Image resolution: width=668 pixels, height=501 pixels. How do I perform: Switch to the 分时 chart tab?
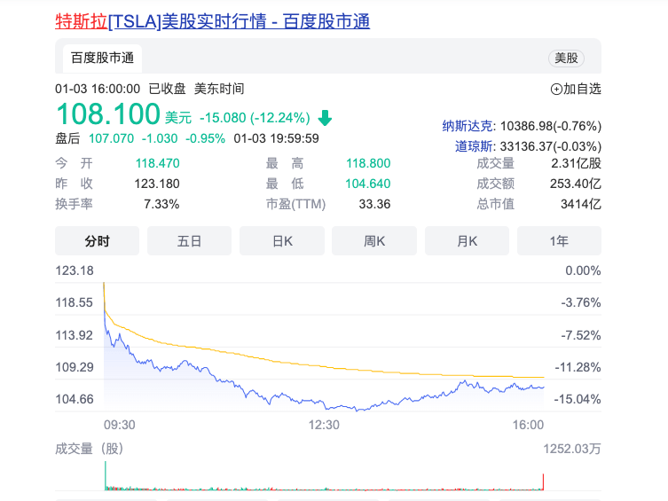pyautogui.click(x=97, y=241)
